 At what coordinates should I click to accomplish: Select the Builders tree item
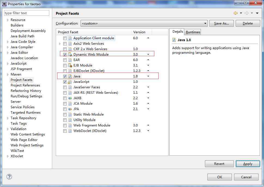pos(17,25)
